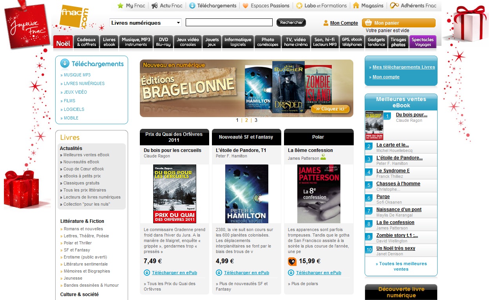This screenshot has width=492, height=300.
Task: Click the Rechercher search button
Action: (x=291, y=23)
